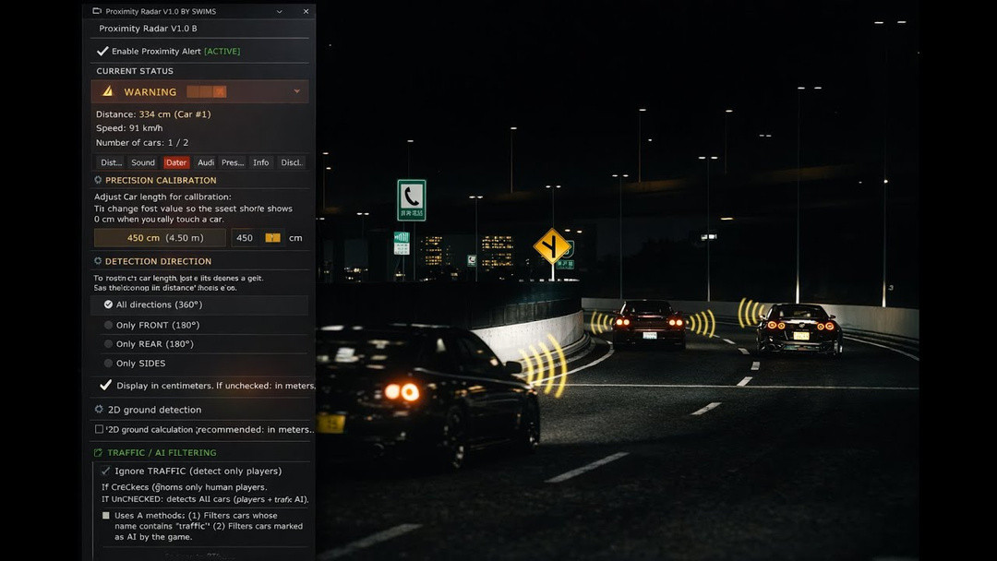Open the Dist... tab
The height and width of the screenshot is (561, 997).
point(112,162)
